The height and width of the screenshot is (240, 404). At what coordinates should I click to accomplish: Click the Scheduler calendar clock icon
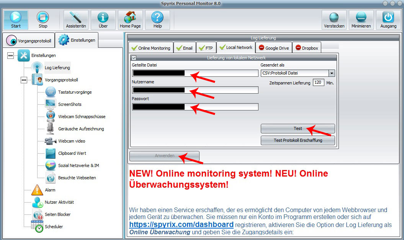tap(38, 227)
